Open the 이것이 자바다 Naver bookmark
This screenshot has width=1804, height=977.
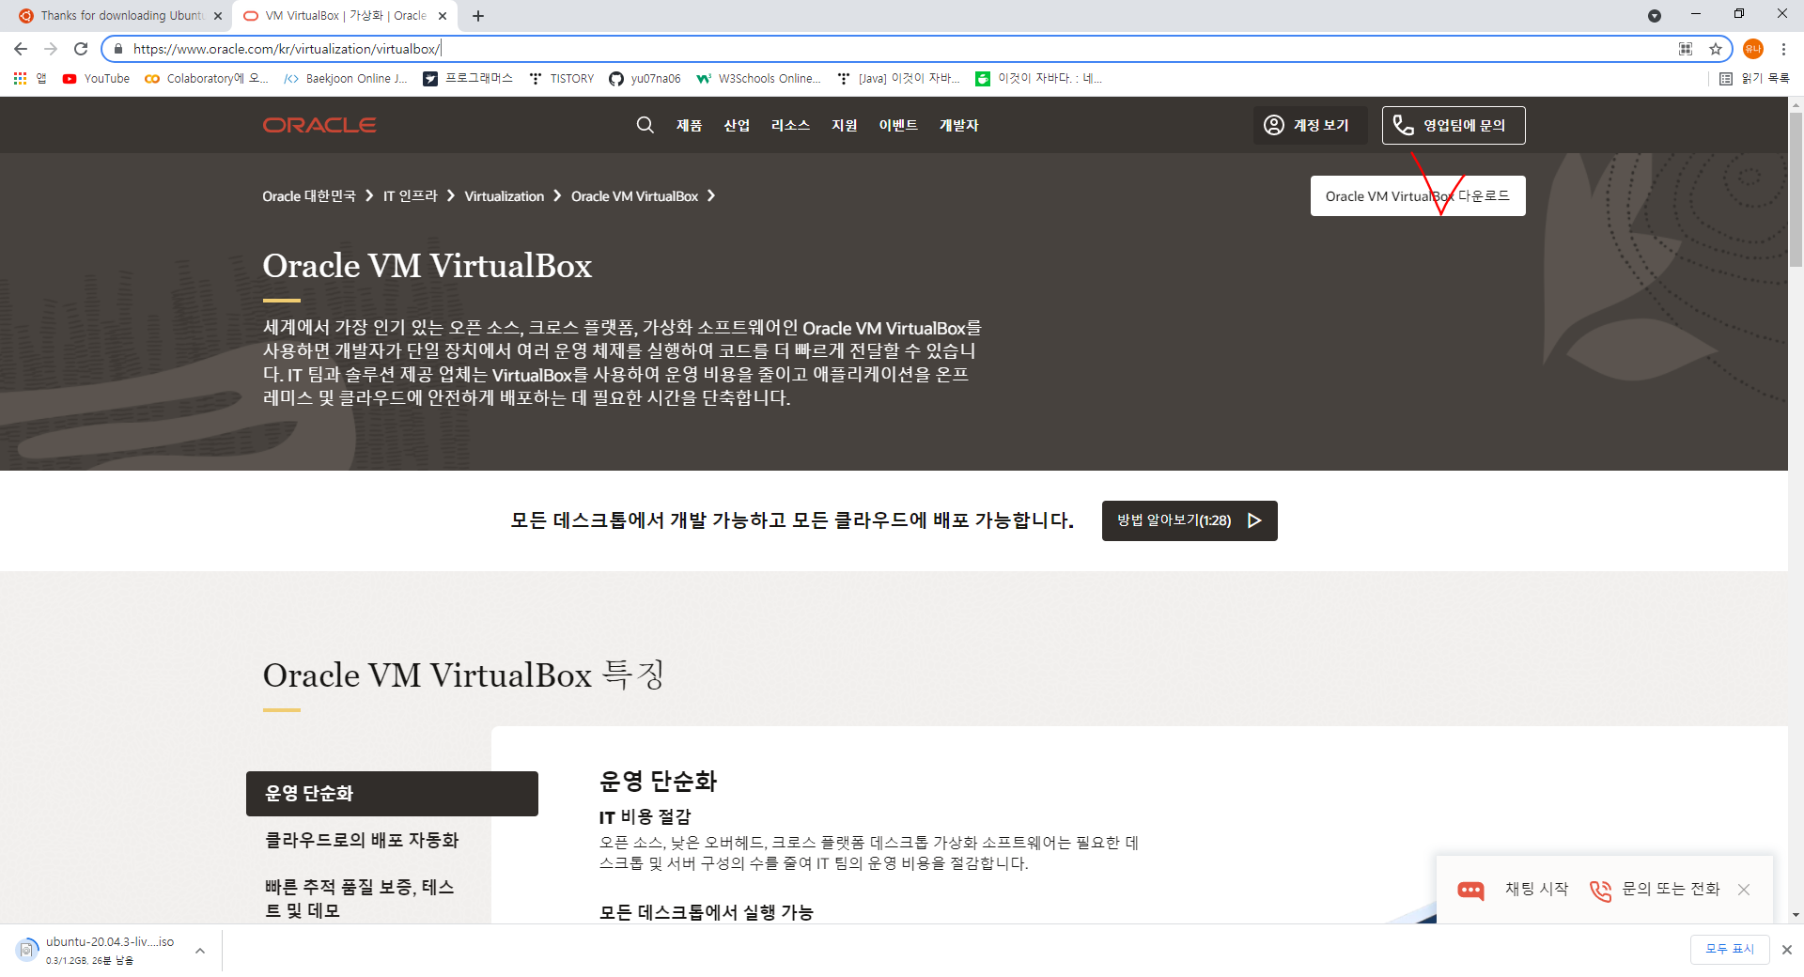coord(1039,79)
